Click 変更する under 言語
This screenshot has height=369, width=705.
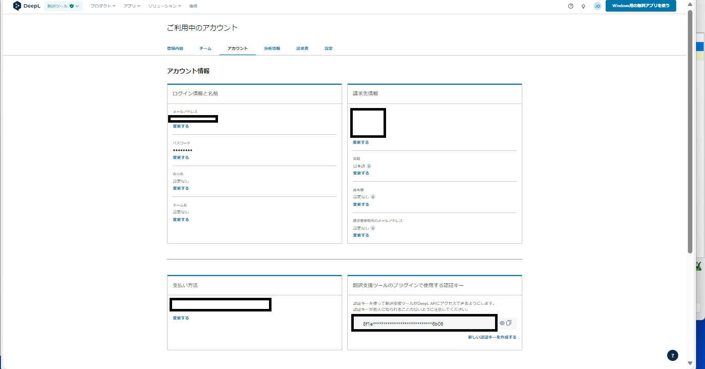pyautogui.click(x=361, y=173)
